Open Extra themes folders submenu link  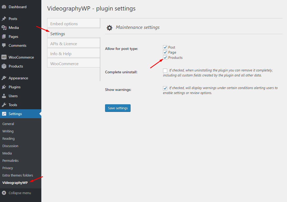[x=18, y=175]
